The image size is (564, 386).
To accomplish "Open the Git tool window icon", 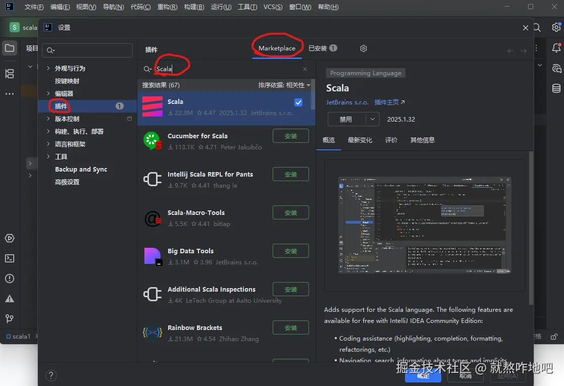I will pos(10,319).
